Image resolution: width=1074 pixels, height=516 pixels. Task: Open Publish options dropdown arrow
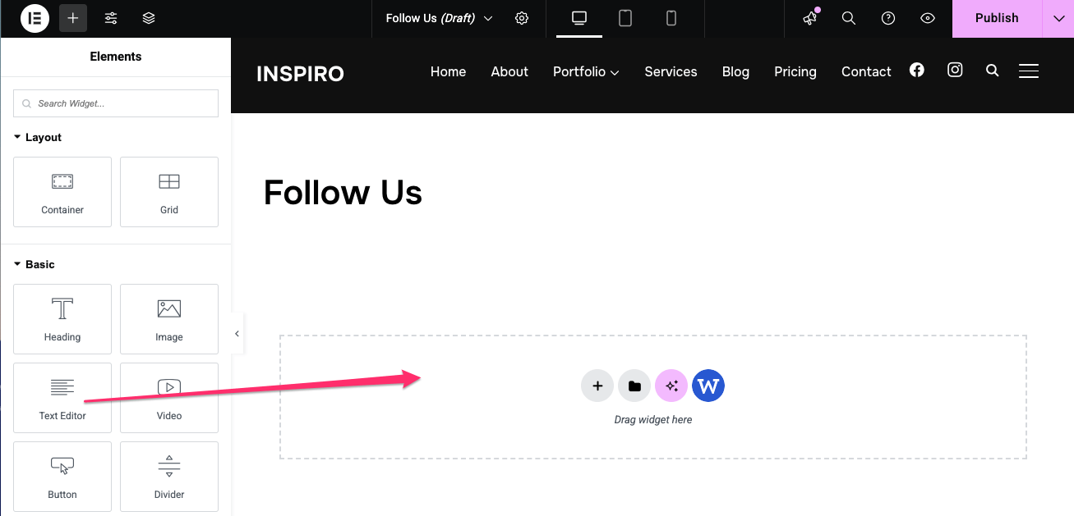coord(1058,18)
